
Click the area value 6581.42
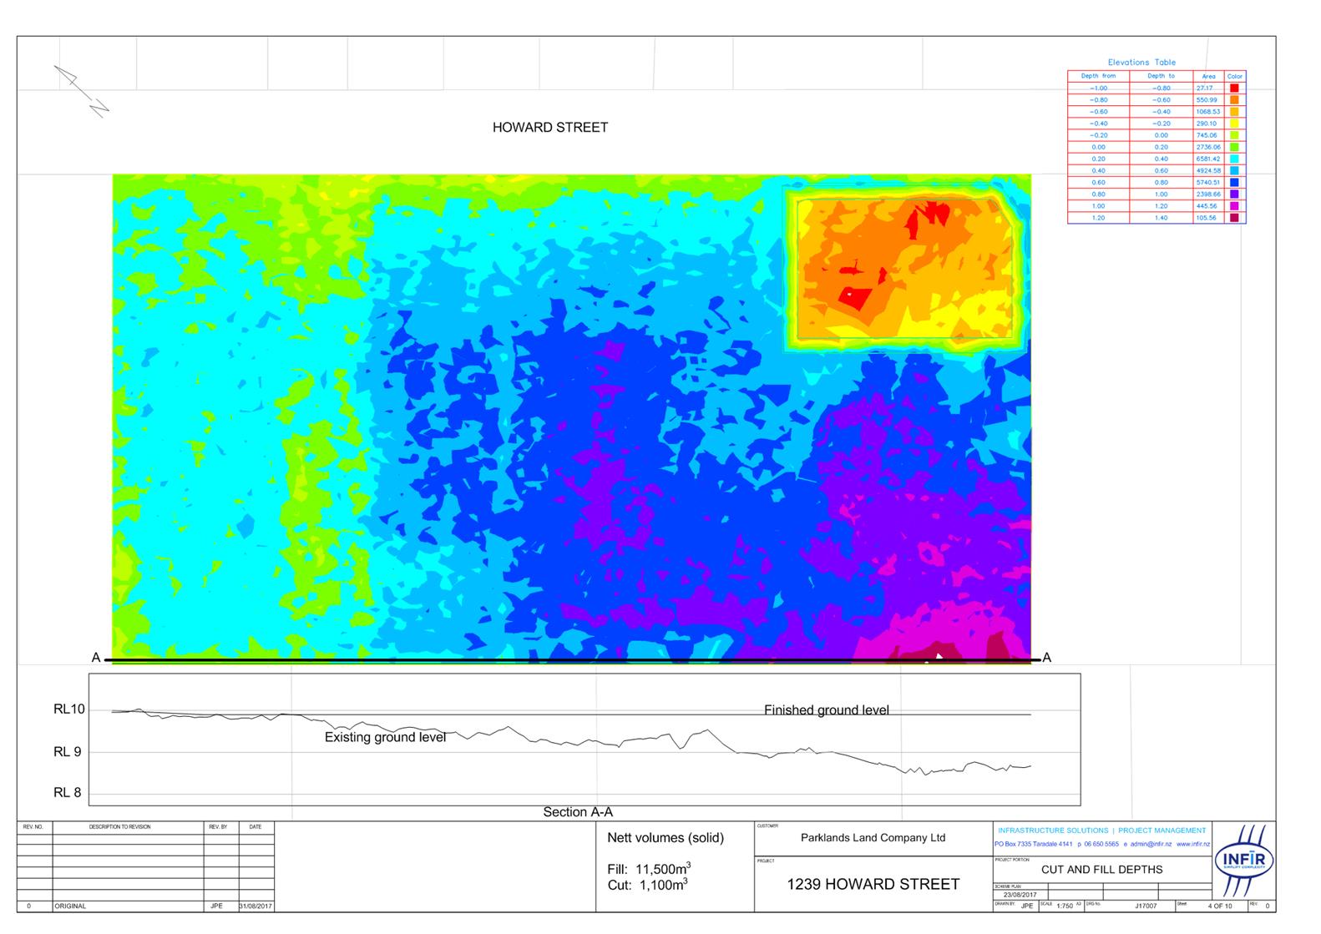(1207, 159)
